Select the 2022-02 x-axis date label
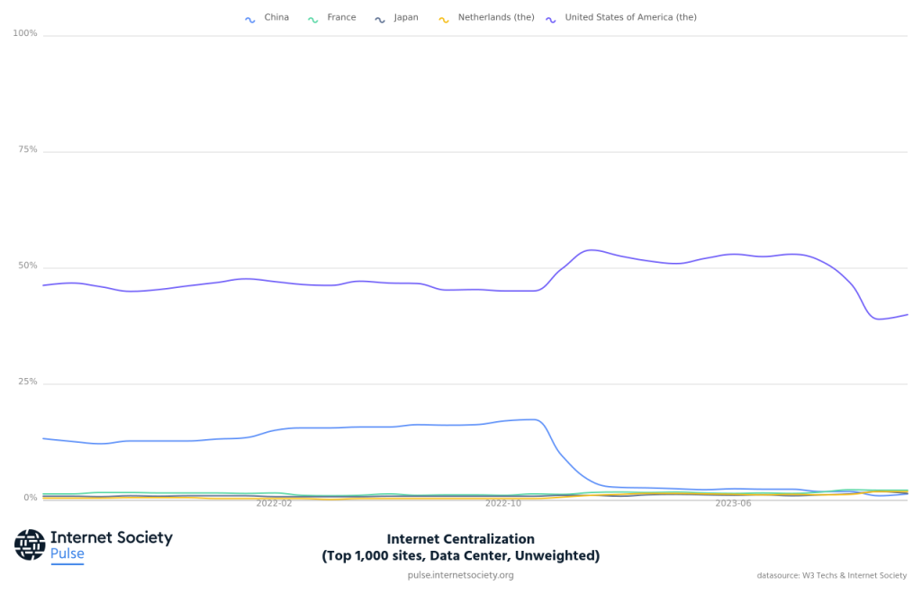Screen dimensions: 922x594 274,504
